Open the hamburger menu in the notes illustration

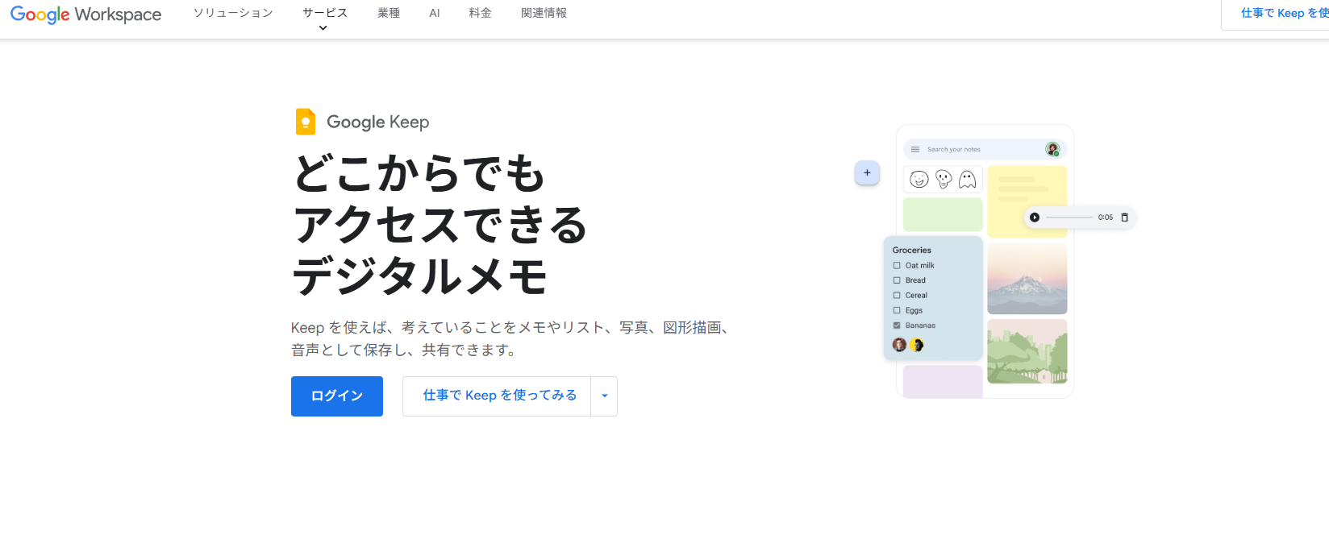tap(915, 149)
